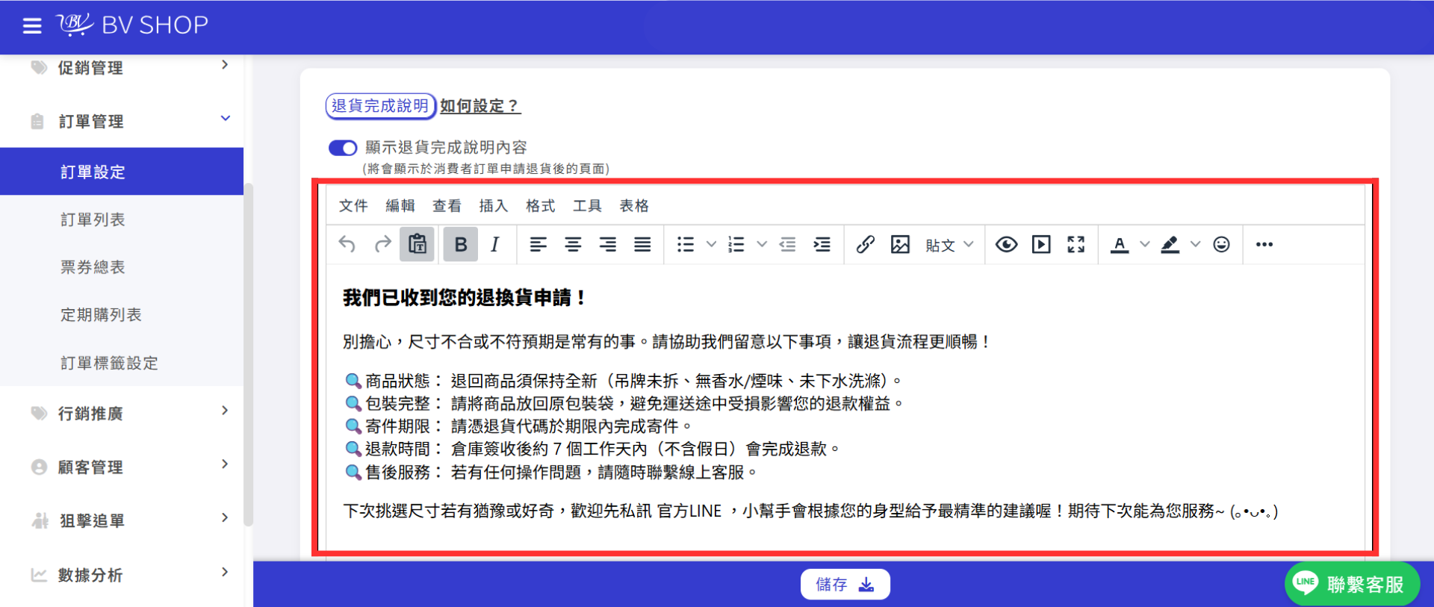Screen dimensions: 1434x607
Task: Expand the 顧客管理 sidebar section
Action: pos(122,467)
